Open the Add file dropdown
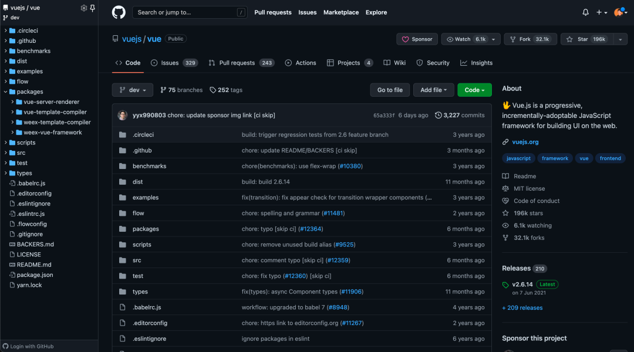 point(433,90)
